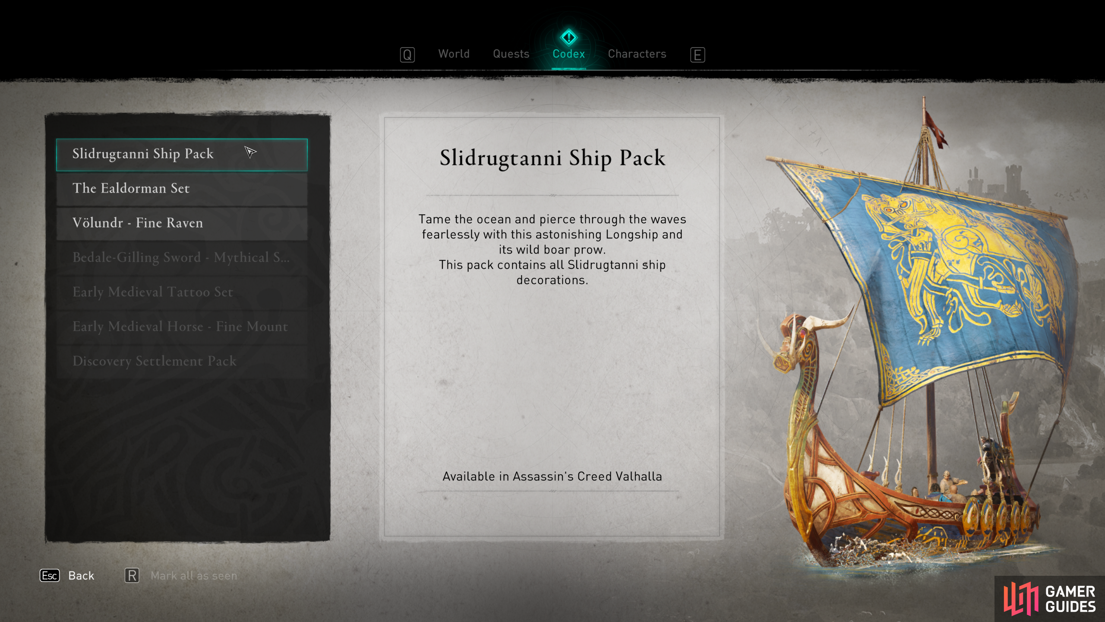Open the World tab
Image resolution: width=1105 pixels, height=622 pixels.
click(454, 54)
